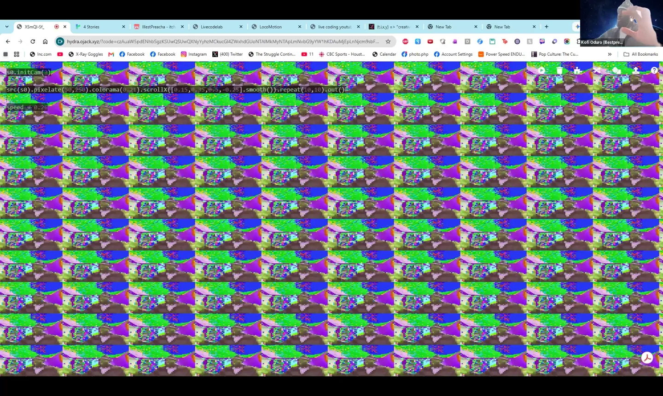The height and width of the screenshot is (396, 663).
Task: Open the Instagram bookmark
Action: [193, 54]
